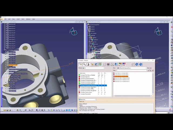Click 'Check name' column header
Screen dimensions: 173x130
tap(82, 73)
